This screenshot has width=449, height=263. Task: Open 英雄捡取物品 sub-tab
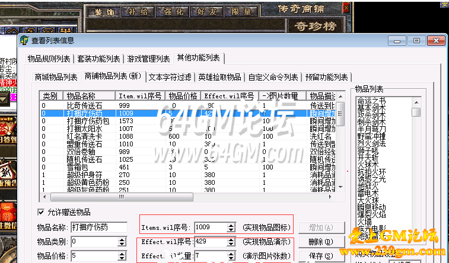point(219,77)
